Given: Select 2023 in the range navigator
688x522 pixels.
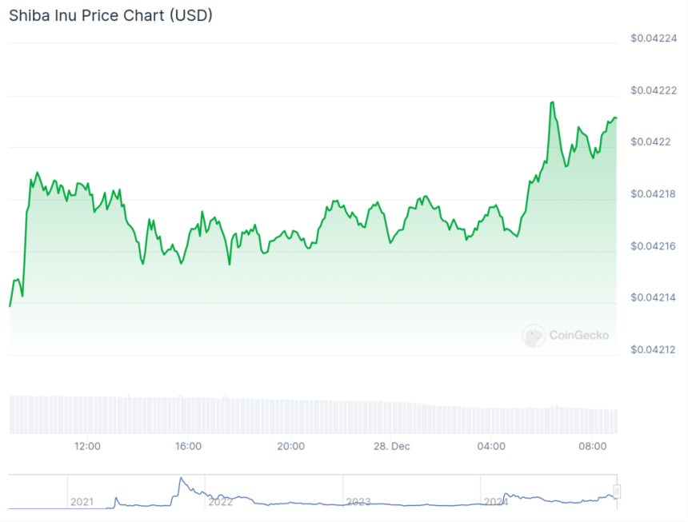Looking at the screenshot, I should pyautogui.click(x=358, y=502).
